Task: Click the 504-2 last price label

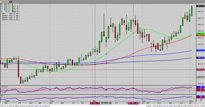Action: coord(201,6)
